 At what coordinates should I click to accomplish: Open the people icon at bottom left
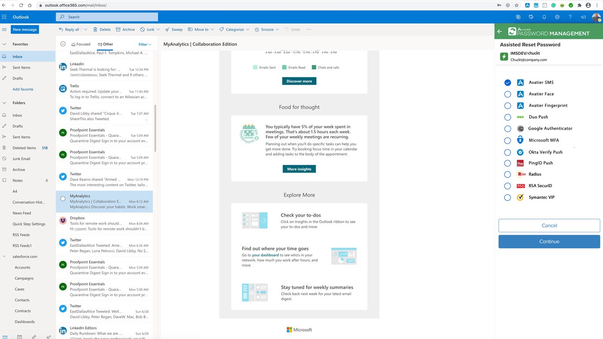[34, 337]
